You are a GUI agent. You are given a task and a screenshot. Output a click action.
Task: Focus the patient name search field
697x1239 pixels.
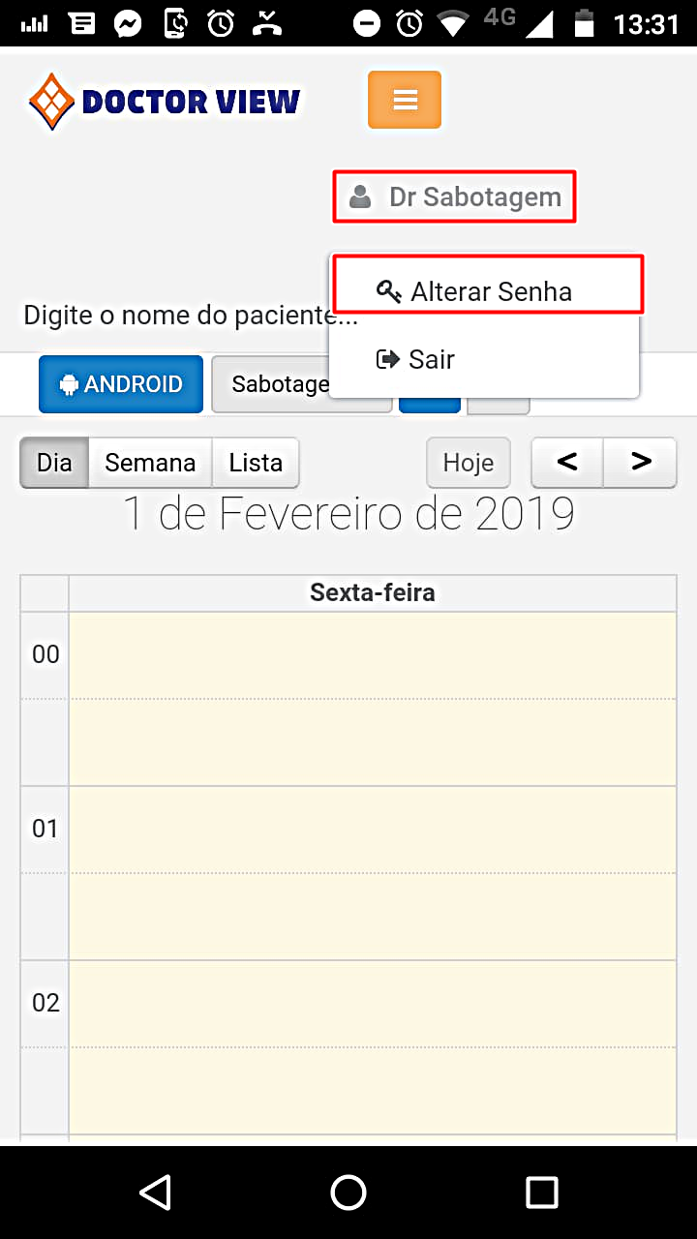[x=174, y=315]
